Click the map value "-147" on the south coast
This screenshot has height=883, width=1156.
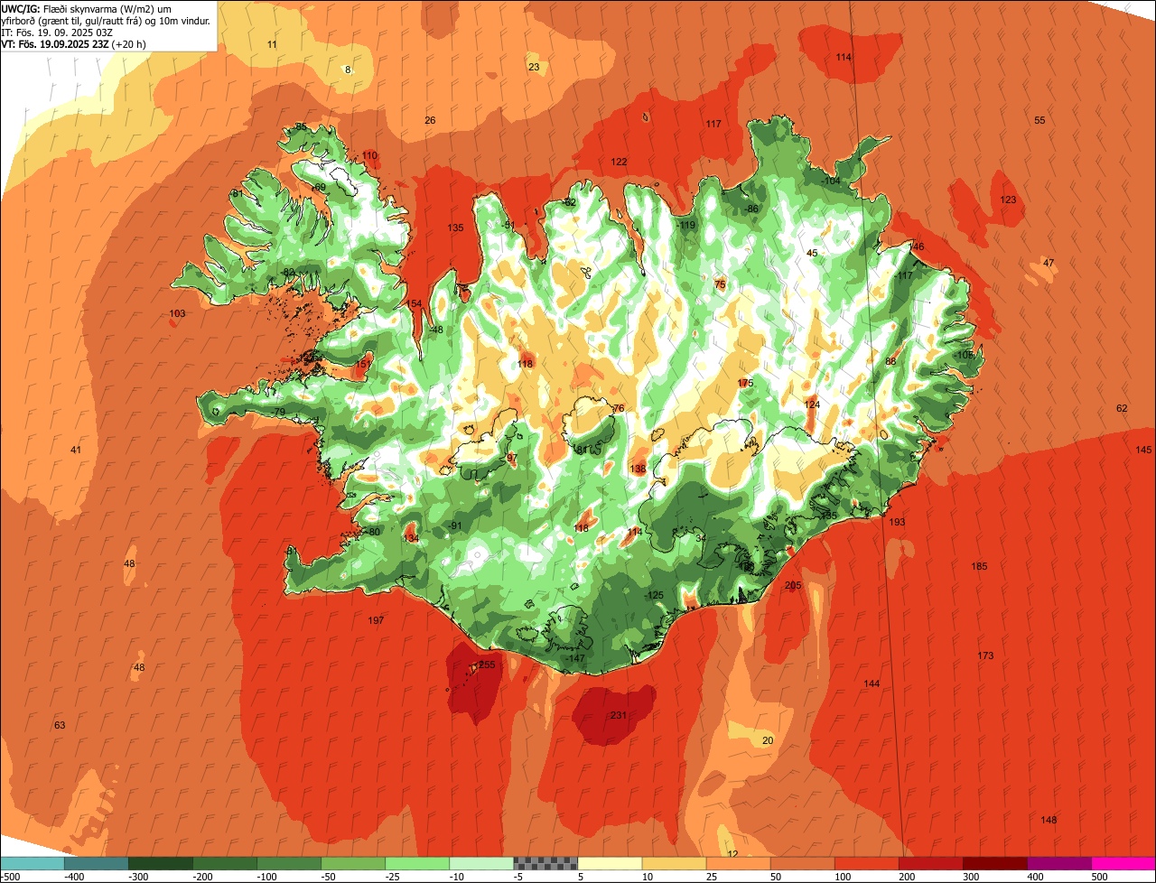tap(574, 658)
